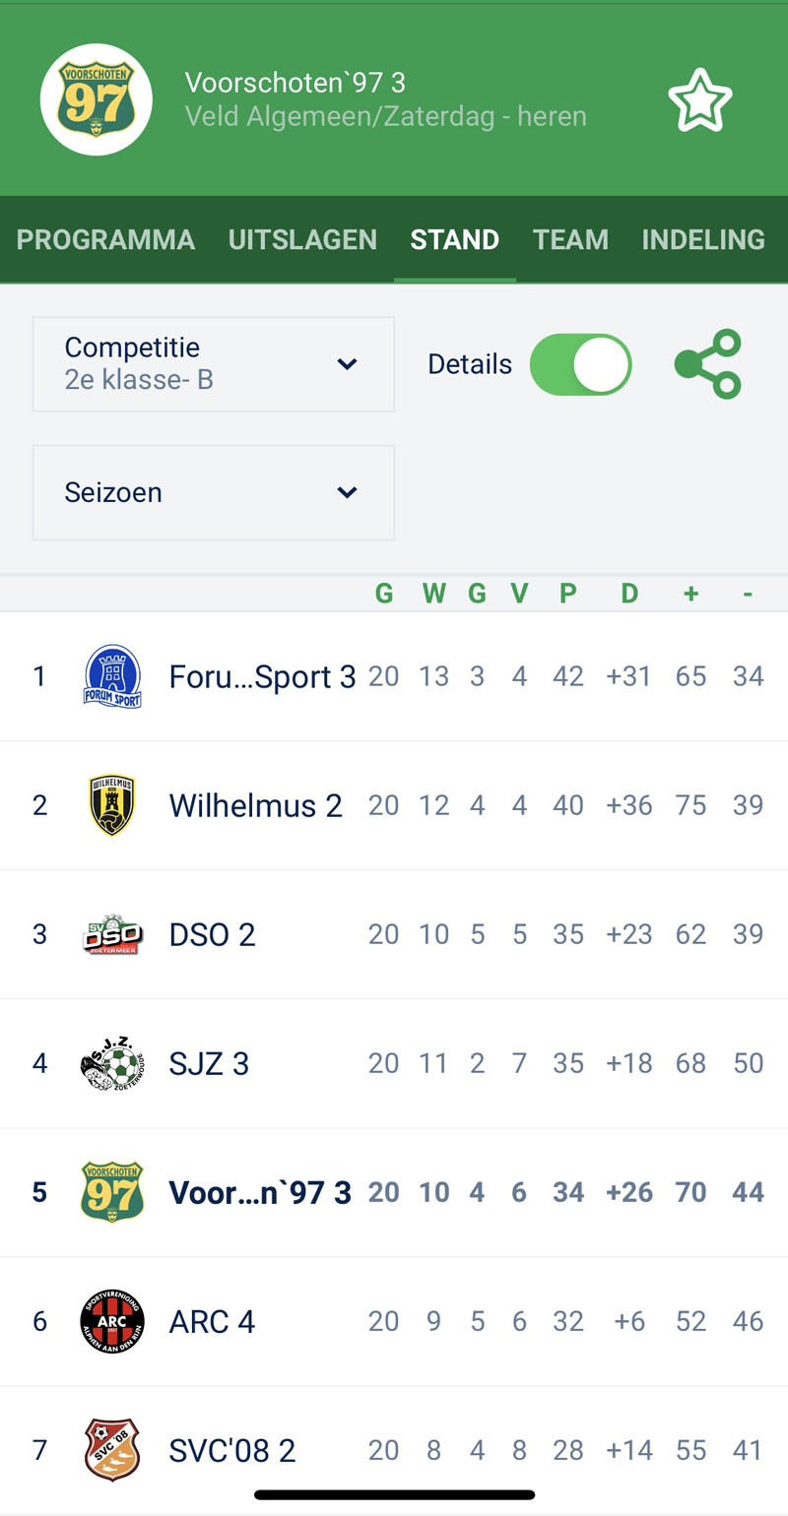Tap the SJZ Zoeterwoude club logo
This screenshot has height=1516, width=788.
point(112,1063)
